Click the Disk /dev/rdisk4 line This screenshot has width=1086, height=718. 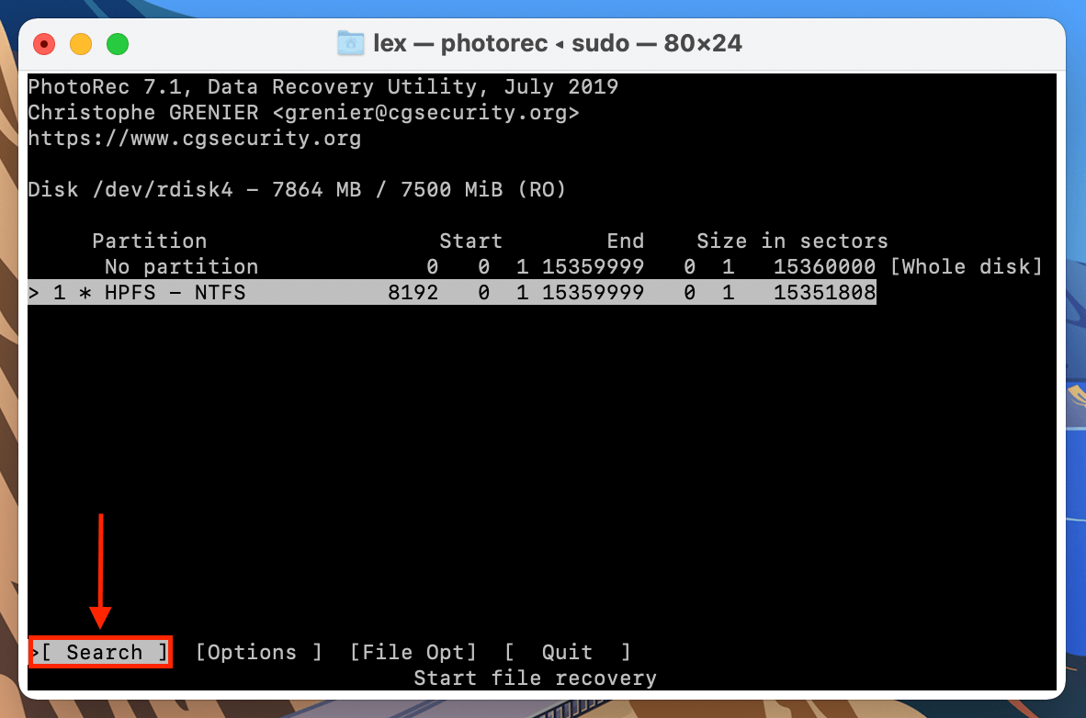point(297,190)
